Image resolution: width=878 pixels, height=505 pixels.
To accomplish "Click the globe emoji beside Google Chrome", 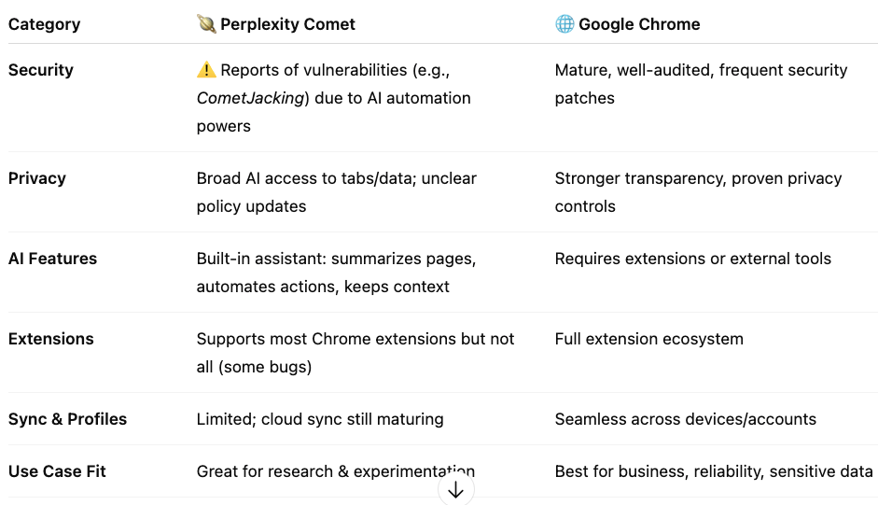I will 564,24.
